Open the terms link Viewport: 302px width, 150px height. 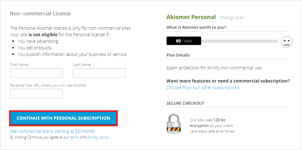[x=74, y=137]
